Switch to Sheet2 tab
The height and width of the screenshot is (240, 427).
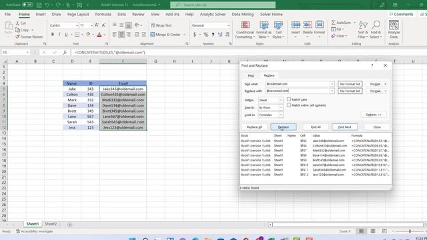51,224
